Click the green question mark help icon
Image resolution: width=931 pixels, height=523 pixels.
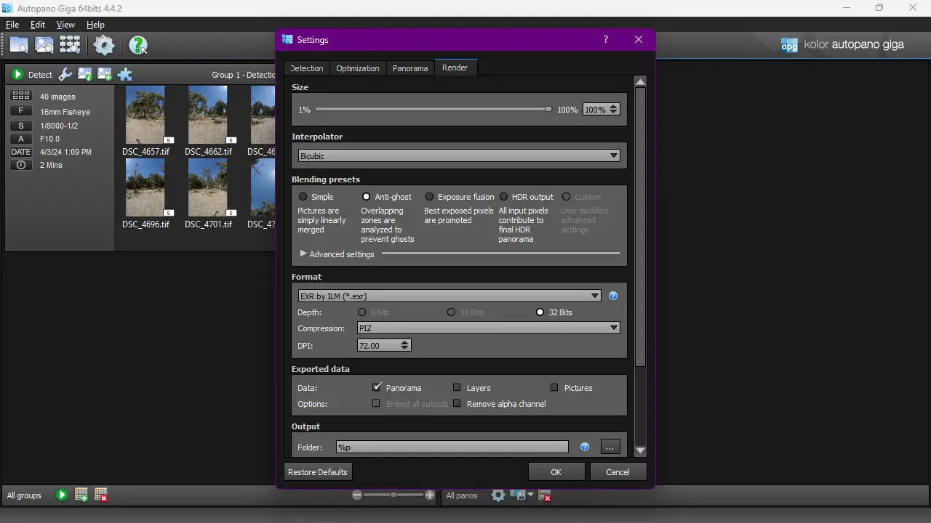(x=137, y=45)
